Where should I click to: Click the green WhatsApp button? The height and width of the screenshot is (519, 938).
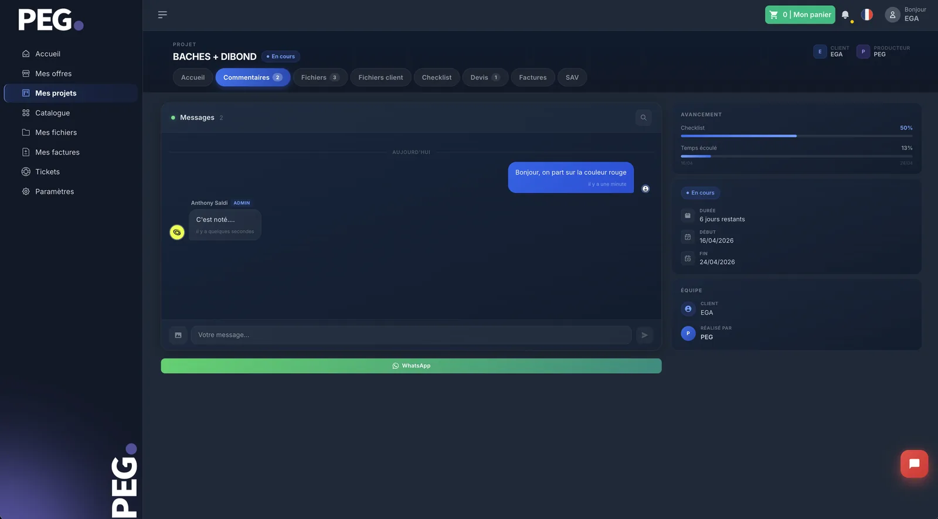[x=411, y=366]
